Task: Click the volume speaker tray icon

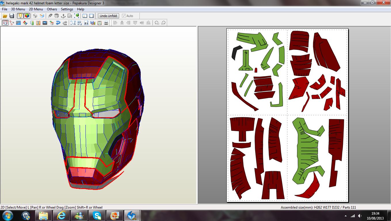Action: [x=360, y=216]
